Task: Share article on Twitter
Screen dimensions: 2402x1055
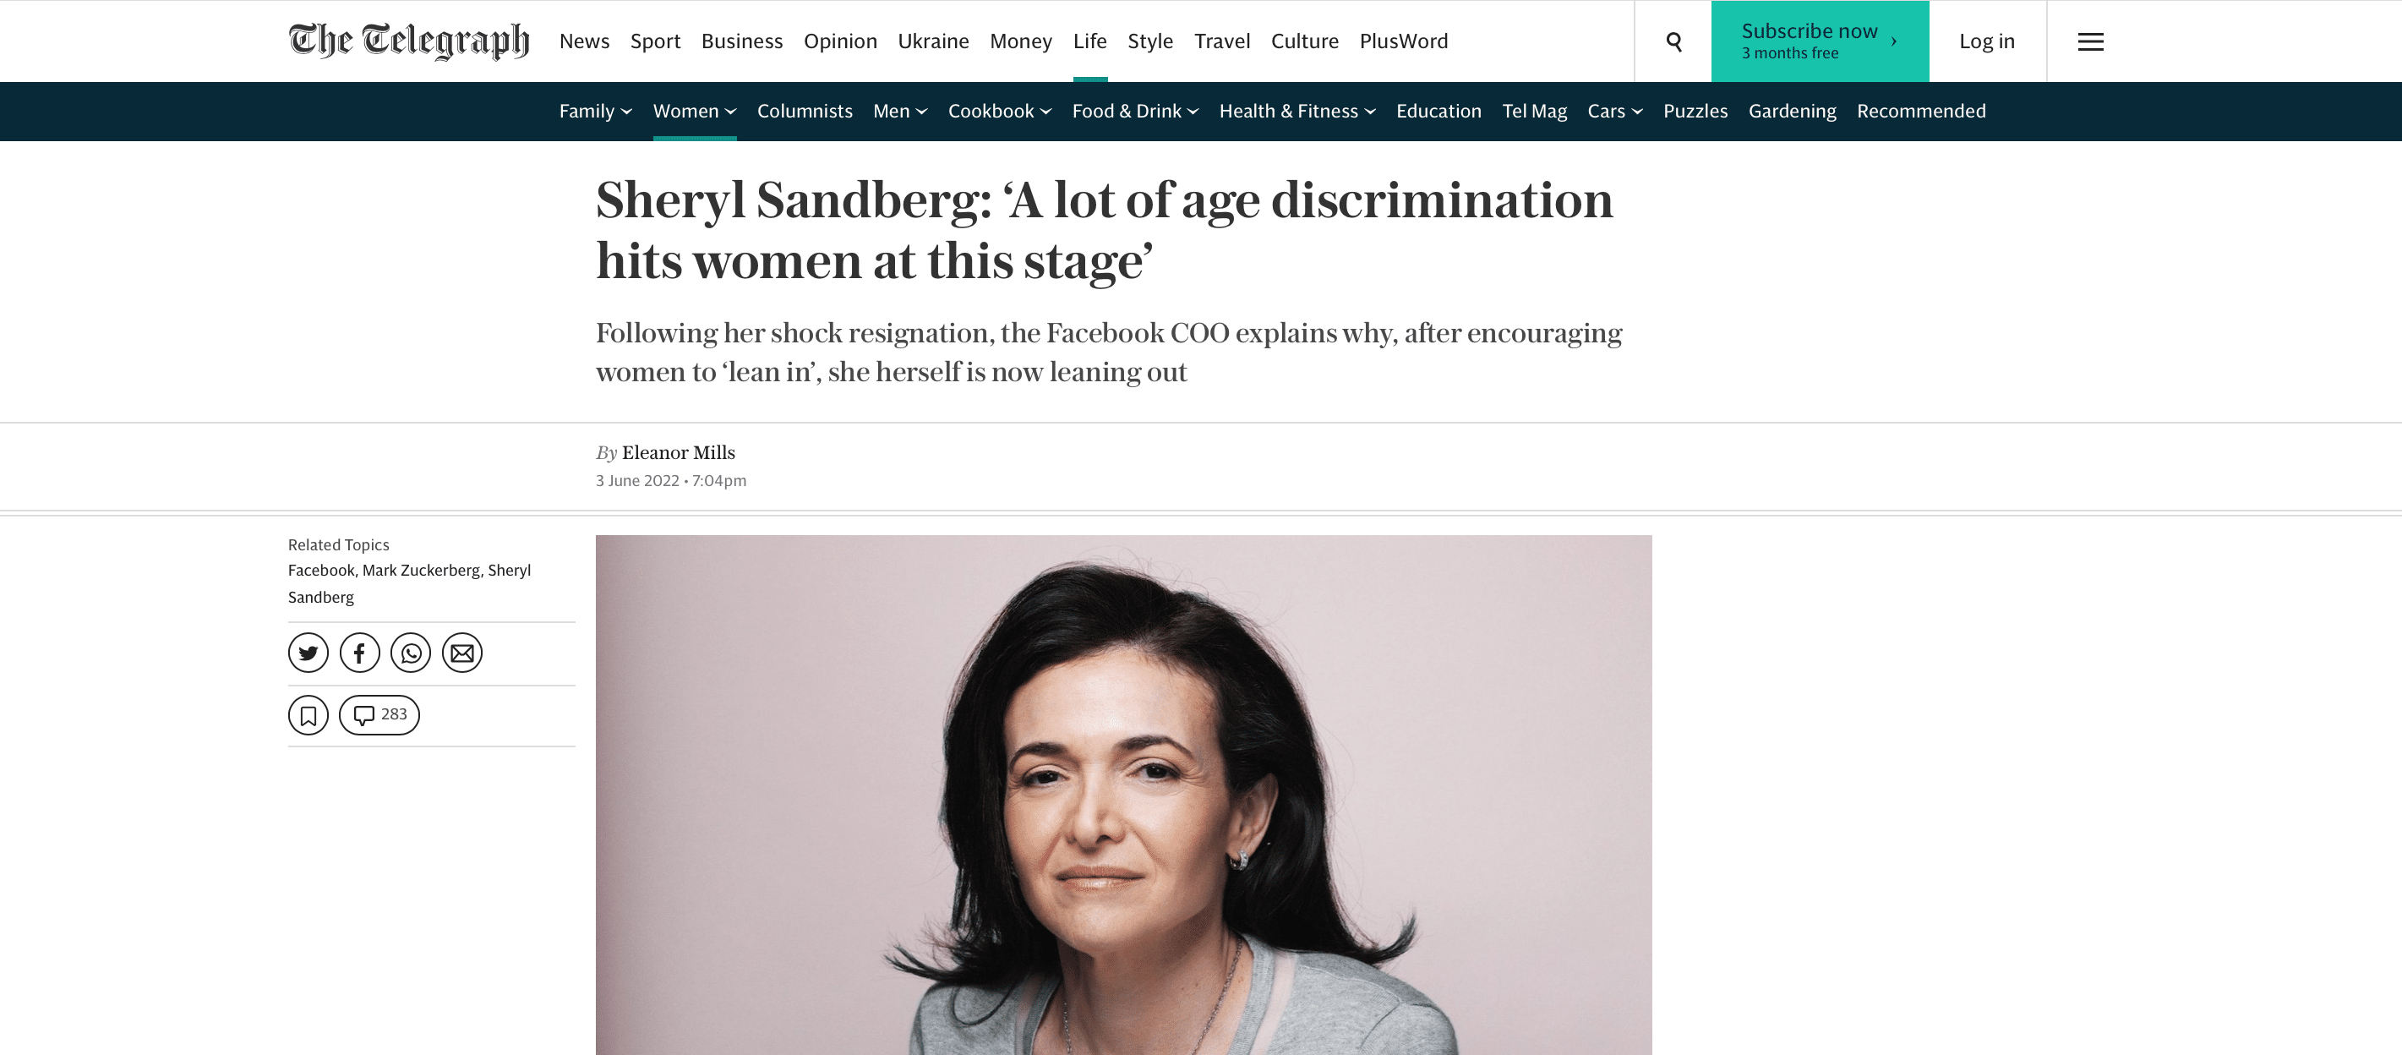Action: click(308, 653)
